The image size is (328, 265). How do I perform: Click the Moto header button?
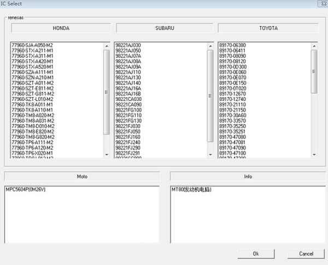[x=82, y=177]
